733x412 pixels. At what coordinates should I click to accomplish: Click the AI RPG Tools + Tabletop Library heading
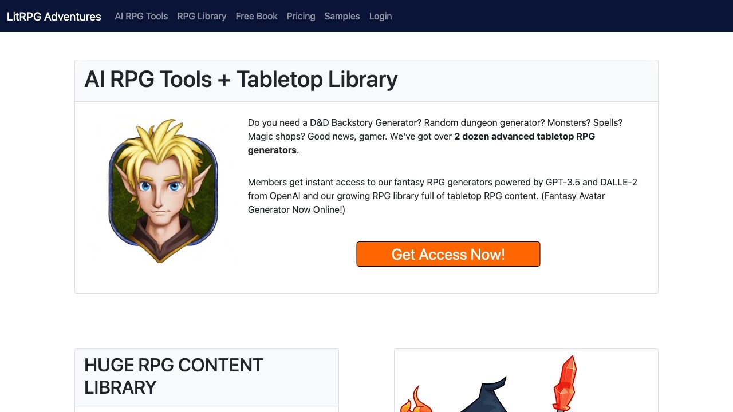pos(241,80)
